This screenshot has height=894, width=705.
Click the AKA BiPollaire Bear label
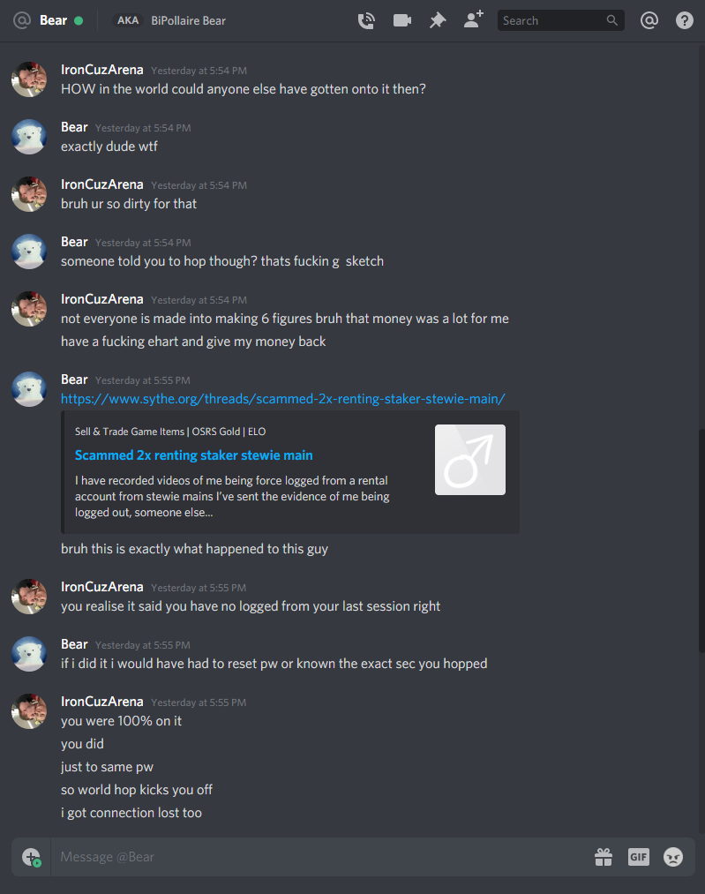point(169,20)
